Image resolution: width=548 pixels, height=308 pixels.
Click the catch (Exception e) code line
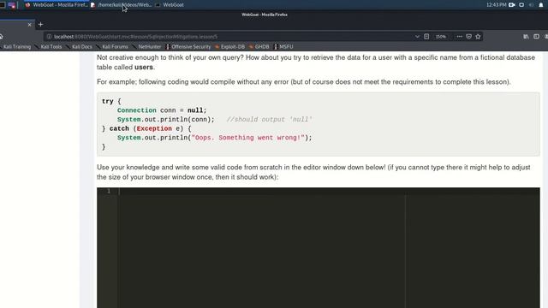pyautogui.click(x=146, y=128)
